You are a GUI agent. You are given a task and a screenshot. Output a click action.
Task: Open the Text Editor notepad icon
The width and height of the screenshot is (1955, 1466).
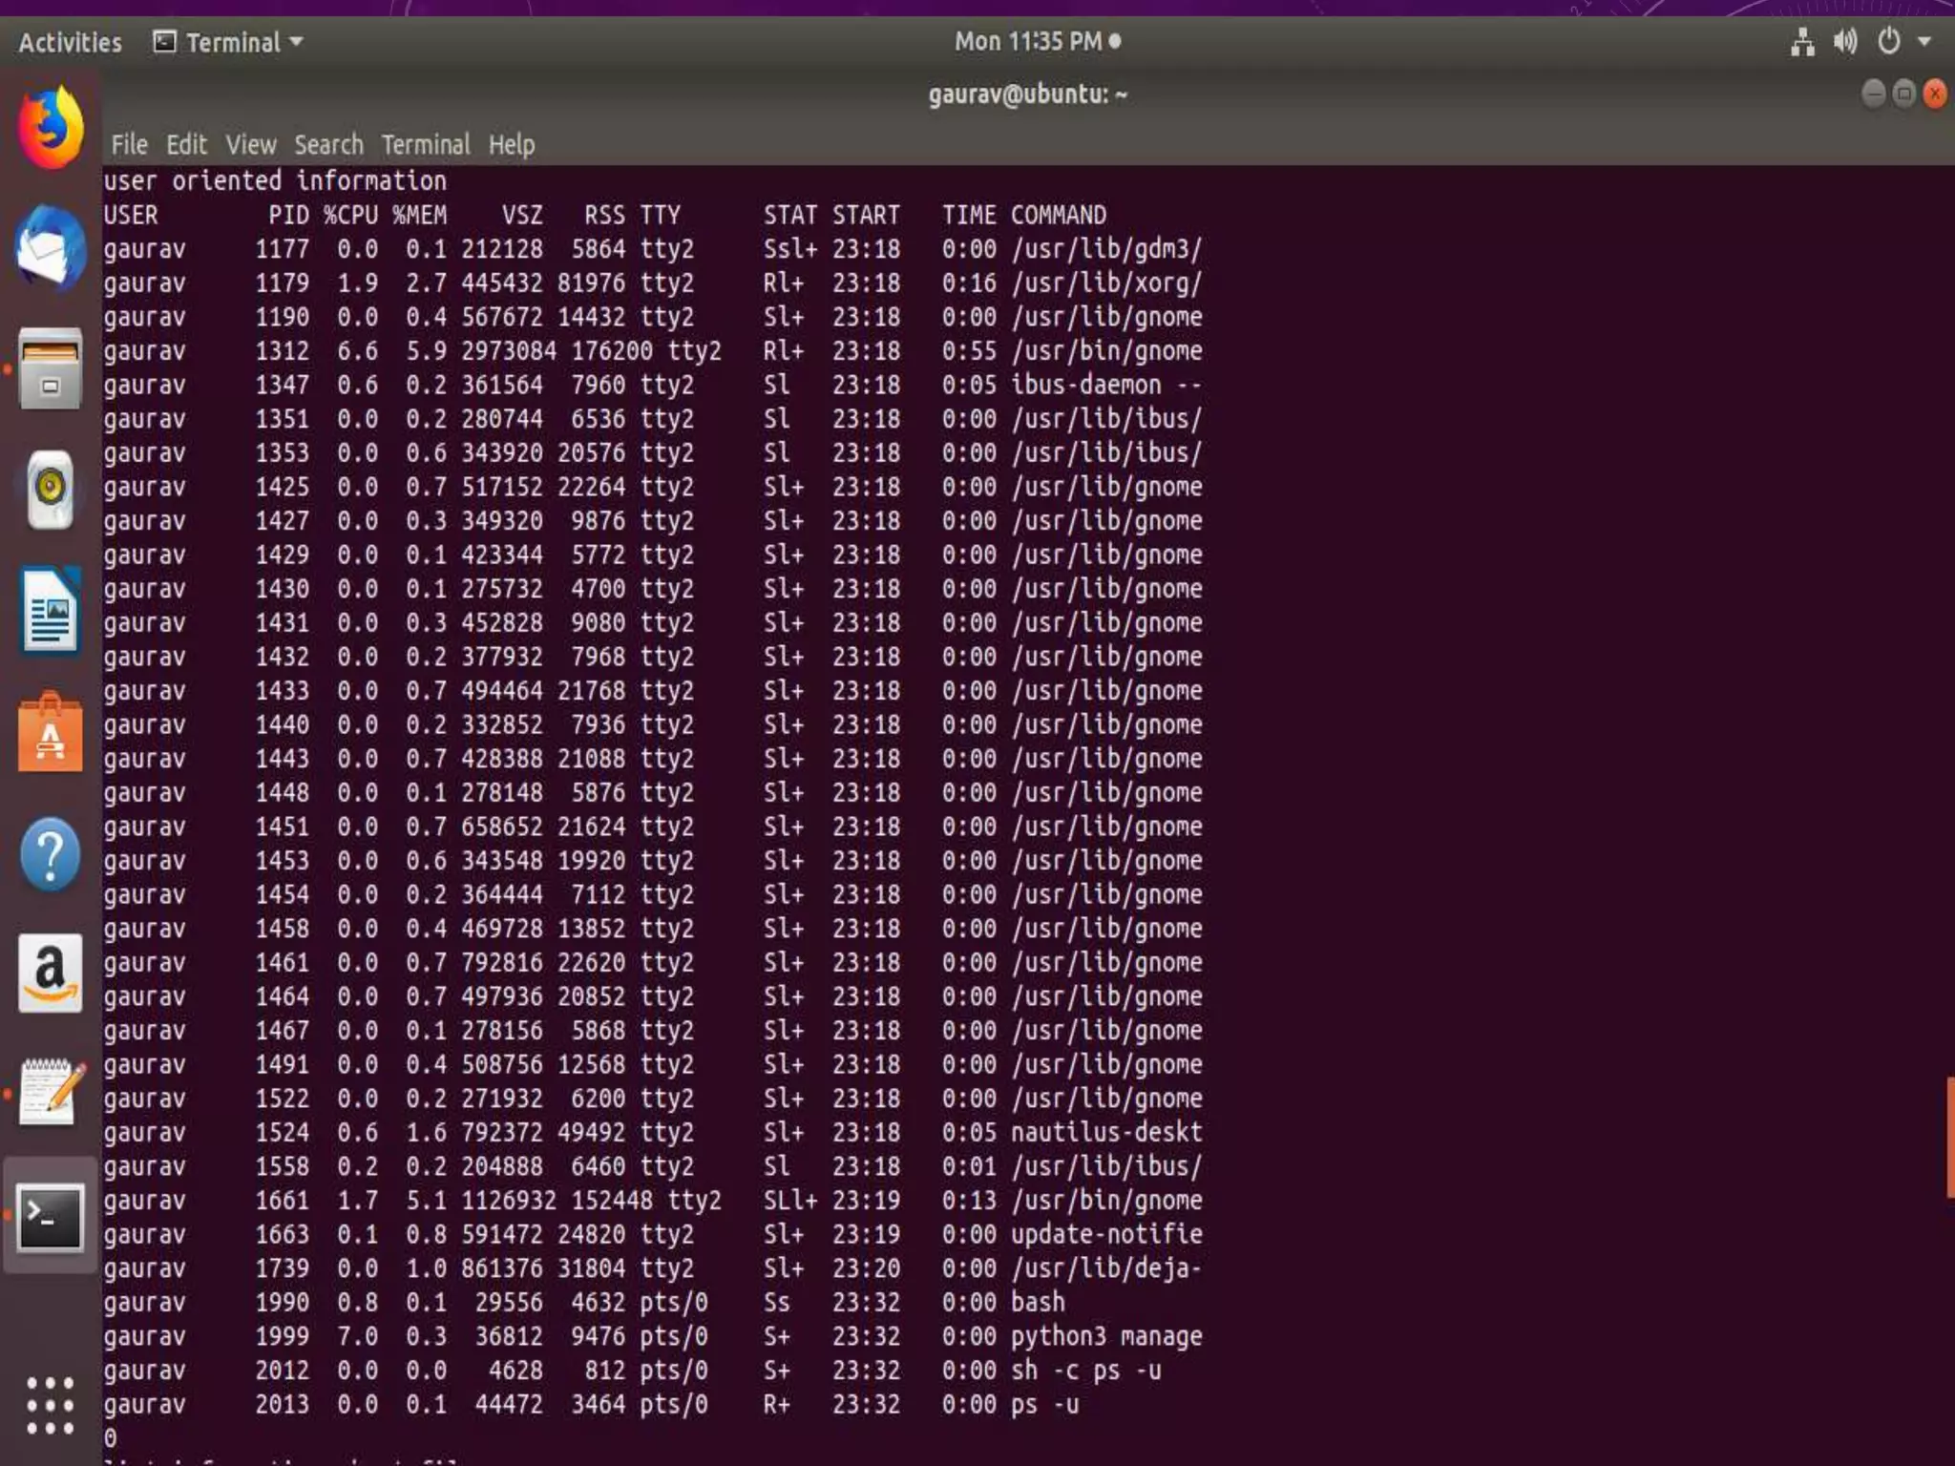pos(51,1093)
